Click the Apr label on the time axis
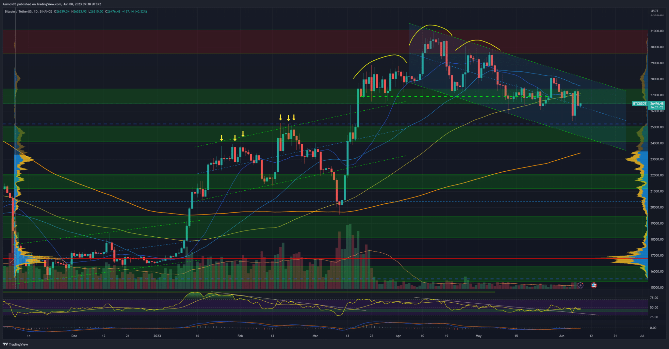This screenshot has width=669, height=349. pyautogui.click(x=398, y=336)
